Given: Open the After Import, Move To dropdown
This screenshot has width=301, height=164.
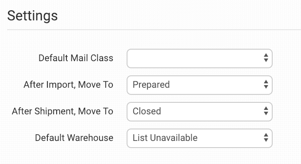Looking at the screenshot, I should point(200,85).
